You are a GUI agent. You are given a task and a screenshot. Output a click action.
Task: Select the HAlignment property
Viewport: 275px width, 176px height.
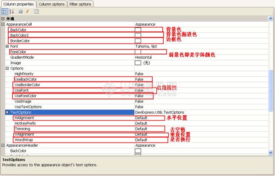pyautogui.click(x=24, y=118)
